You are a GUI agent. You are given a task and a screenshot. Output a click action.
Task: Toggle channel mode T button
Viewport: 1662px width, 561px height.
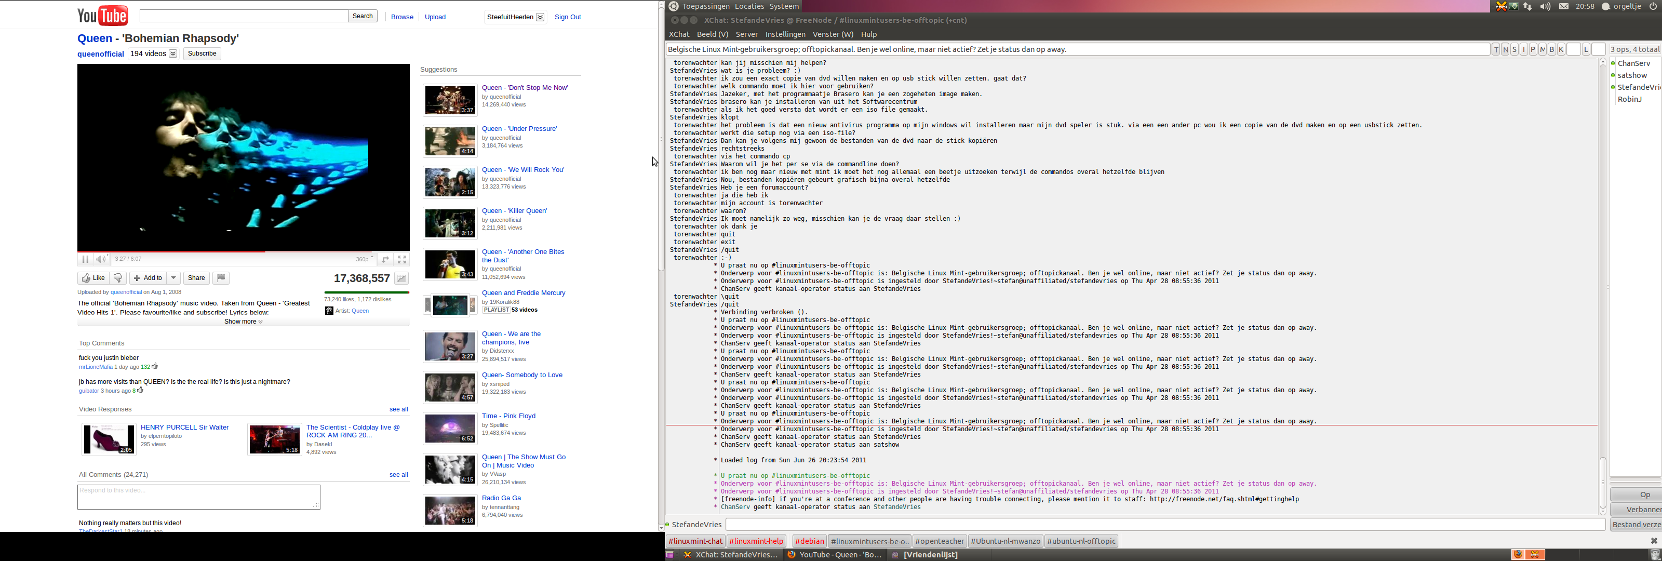coord(1496,50)
